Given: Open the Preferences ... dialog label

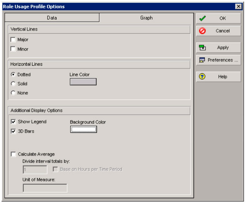Looking at the screenshot, I should pos(223,60).
